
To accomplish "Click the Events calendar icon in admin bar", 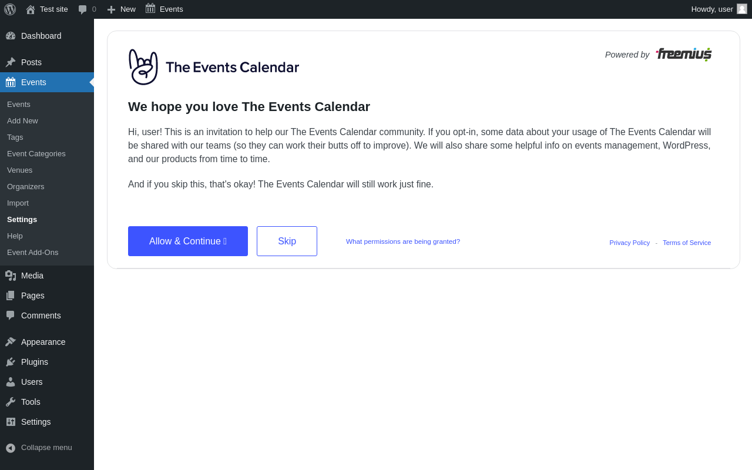I will pos(150,9).
